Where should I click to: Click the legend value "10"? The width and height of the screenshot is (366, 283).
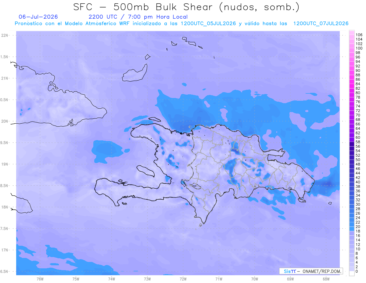(x=358, y=249)
